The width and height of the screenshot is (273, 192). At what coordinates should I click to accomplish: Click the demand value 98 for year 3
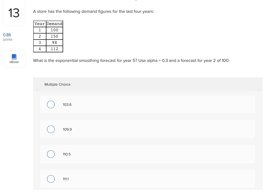54,43
